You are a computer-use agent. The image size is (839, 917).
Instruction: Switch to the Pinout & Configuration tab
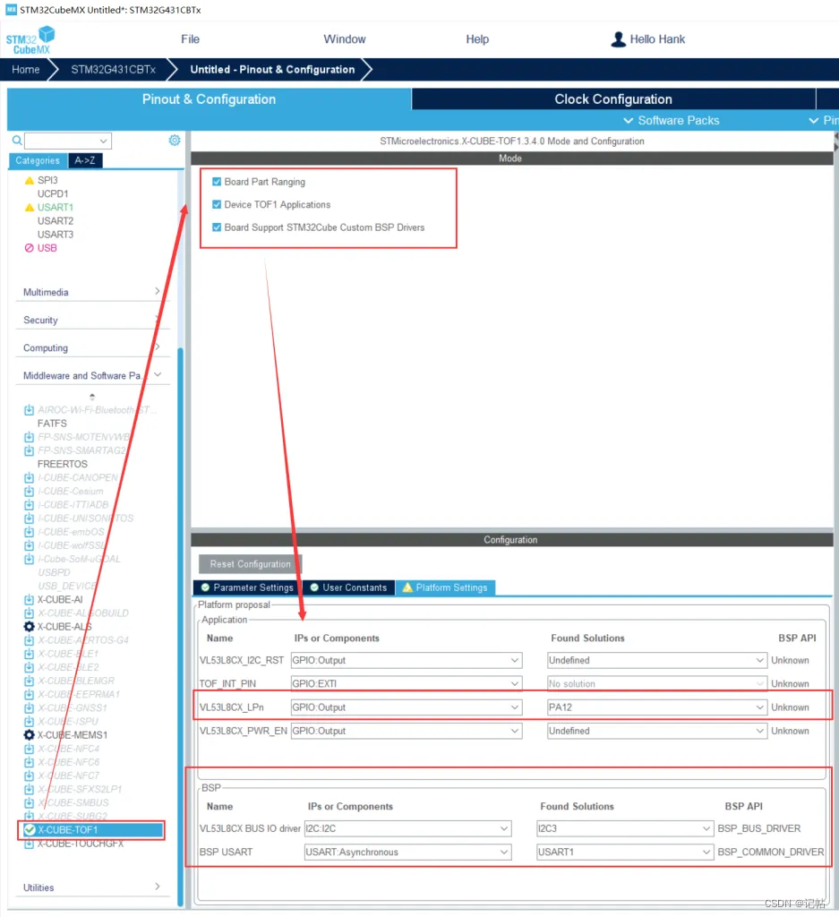209,99
